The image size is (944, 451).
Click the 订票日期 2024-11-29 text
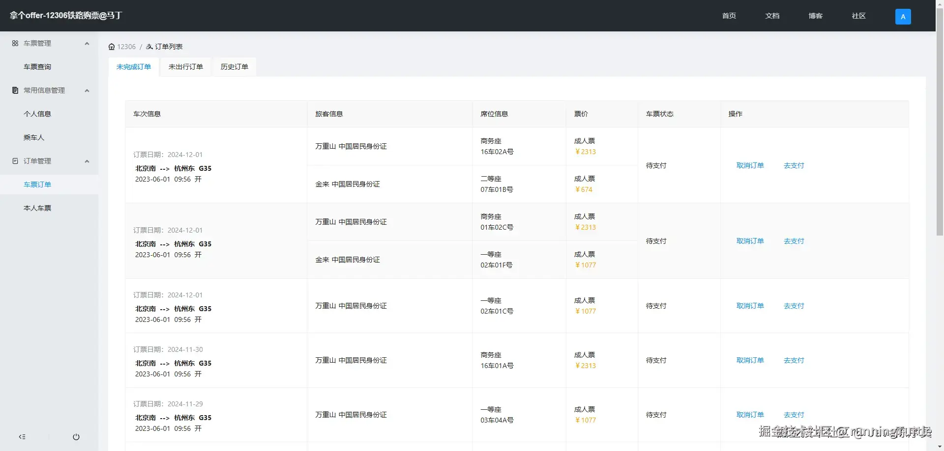point(168,404)
